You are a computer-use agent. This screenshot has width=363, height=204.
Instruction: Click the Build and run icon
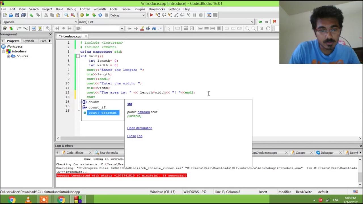[94, 15]
